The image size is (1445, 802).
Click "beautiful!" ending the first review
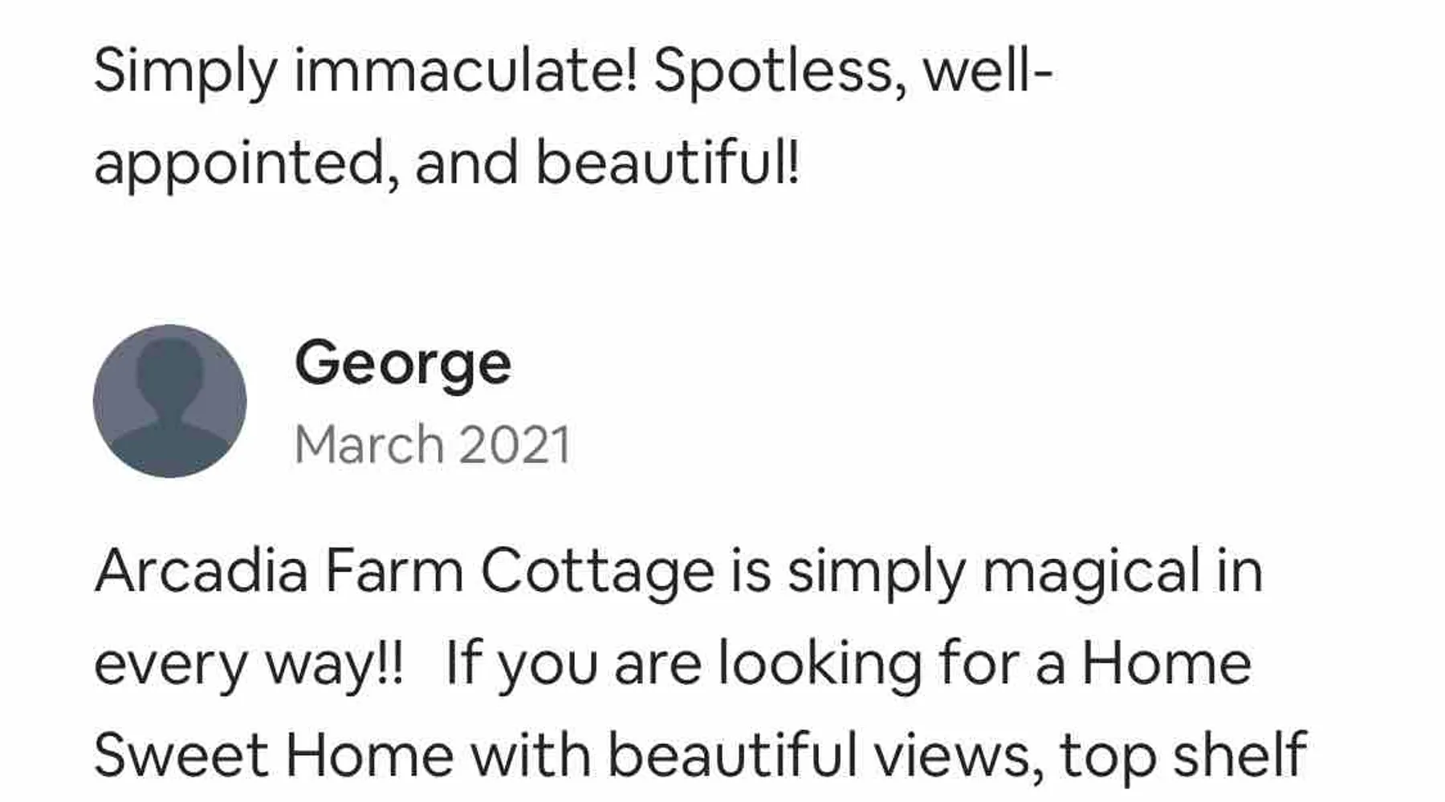pos(668,161)
